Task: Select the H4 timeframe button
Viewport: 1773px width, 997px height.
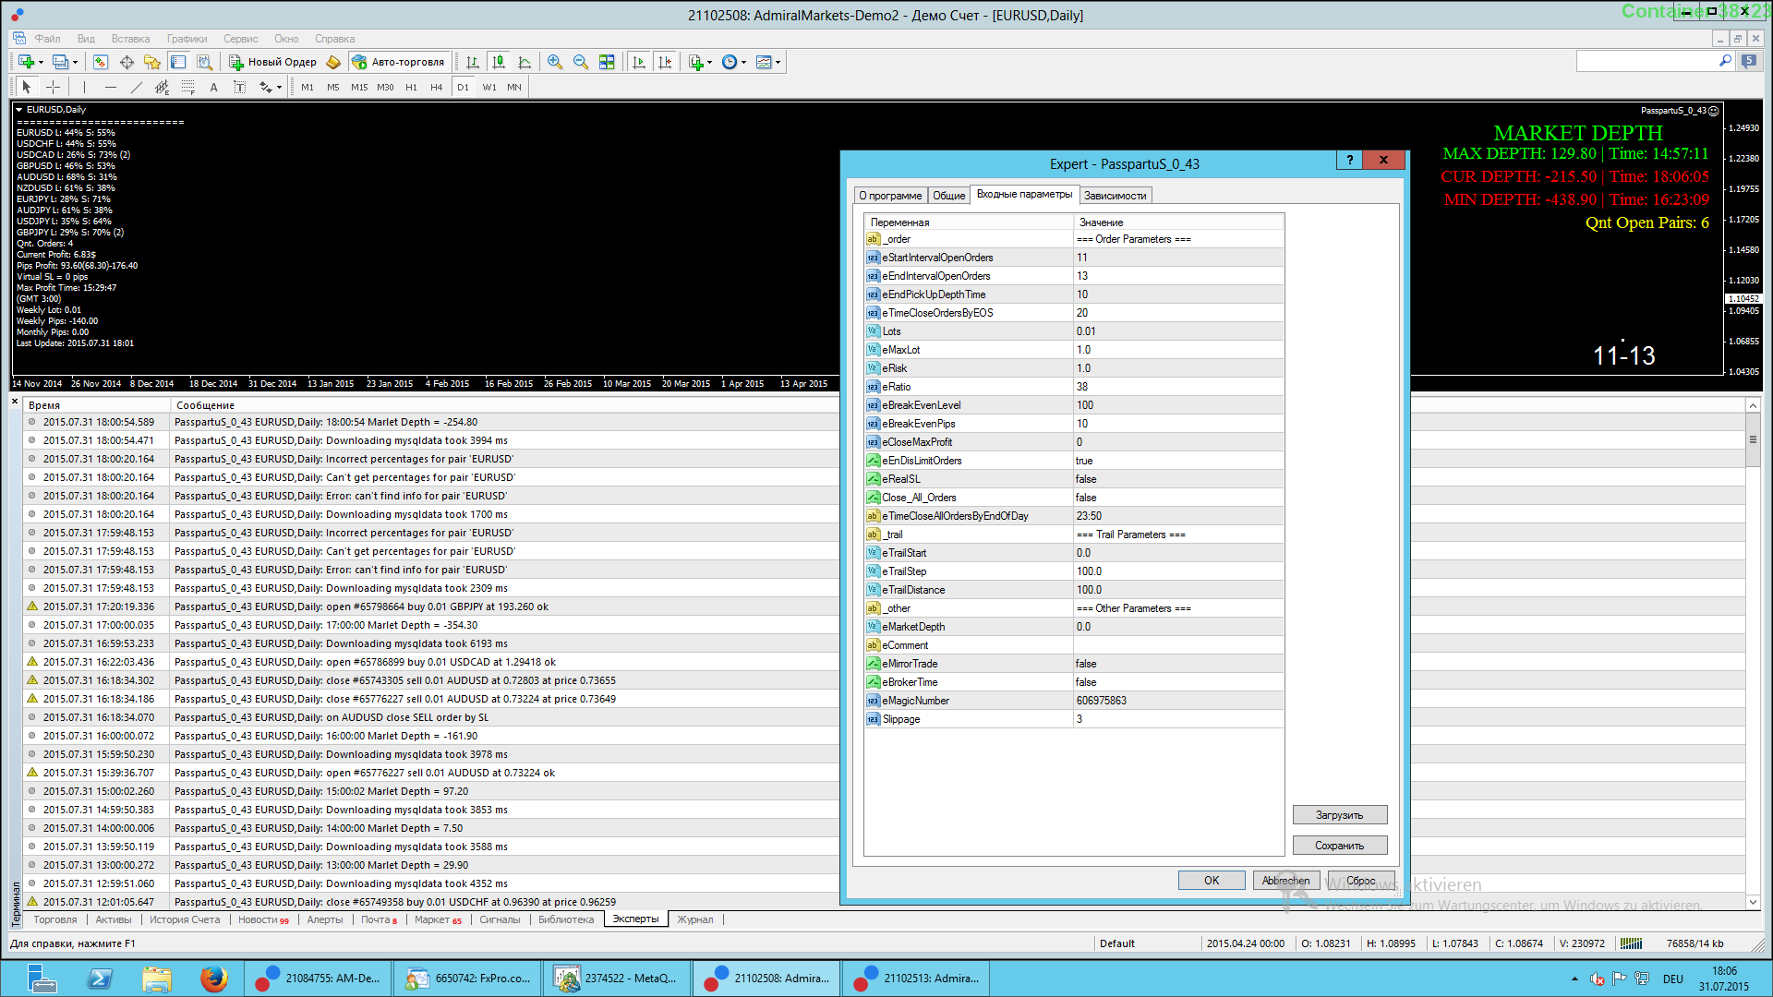Action: point(437,87)
